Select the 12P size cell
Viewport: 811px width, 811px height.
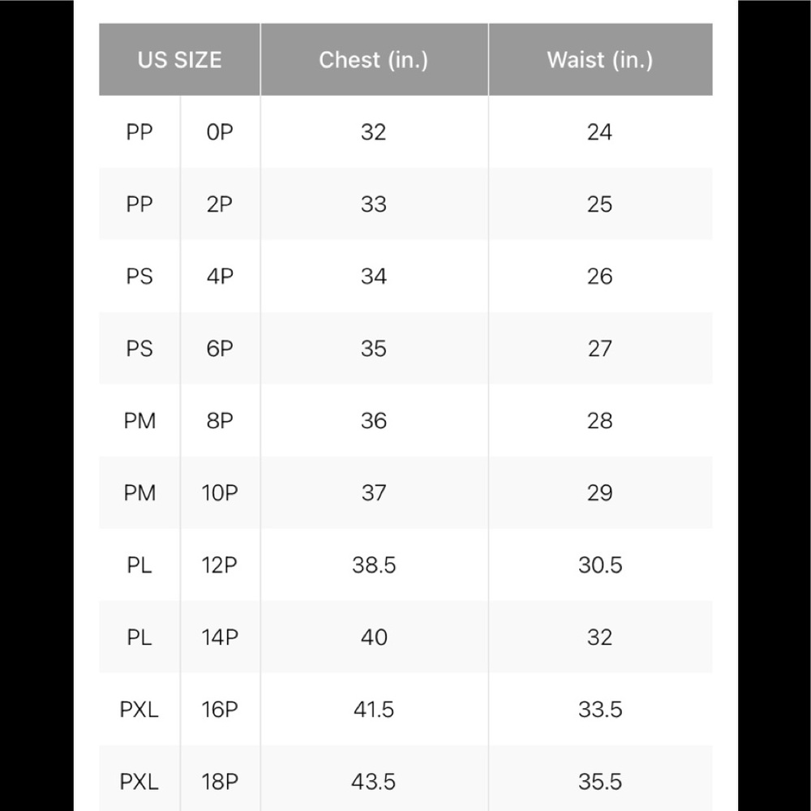tap(220, 565)
